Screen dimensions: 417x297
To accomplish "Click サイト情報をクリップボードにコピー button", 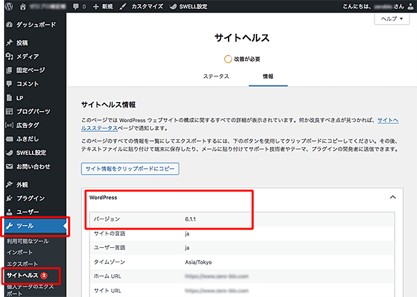I will click(130, 169).
